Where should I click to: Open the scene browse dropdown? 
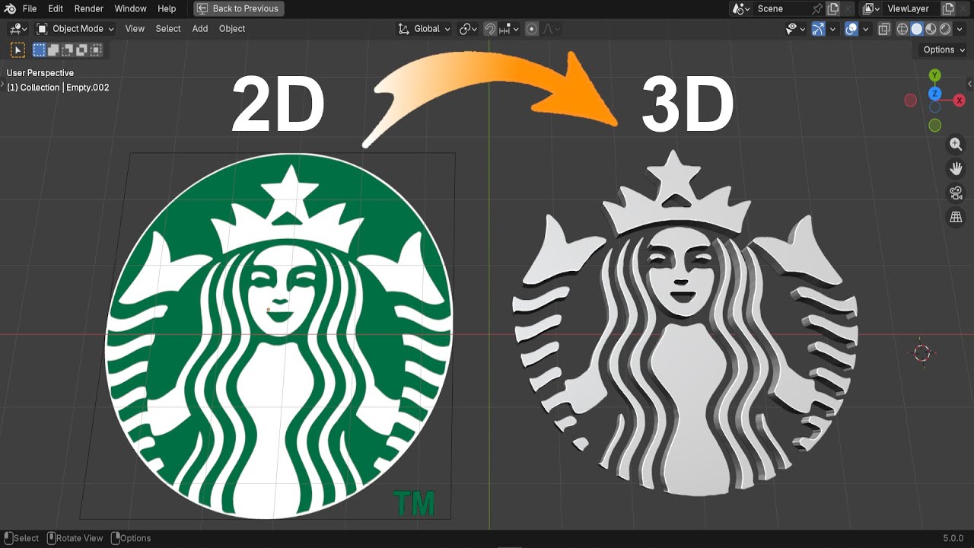pyautogui.click(x=741, y=8)
